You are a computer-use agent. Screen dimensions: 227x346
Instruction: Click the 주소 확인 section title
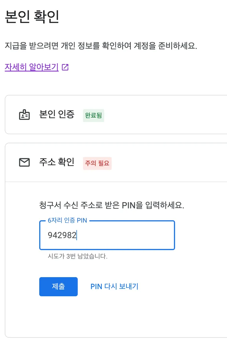[x=57, y=162]
